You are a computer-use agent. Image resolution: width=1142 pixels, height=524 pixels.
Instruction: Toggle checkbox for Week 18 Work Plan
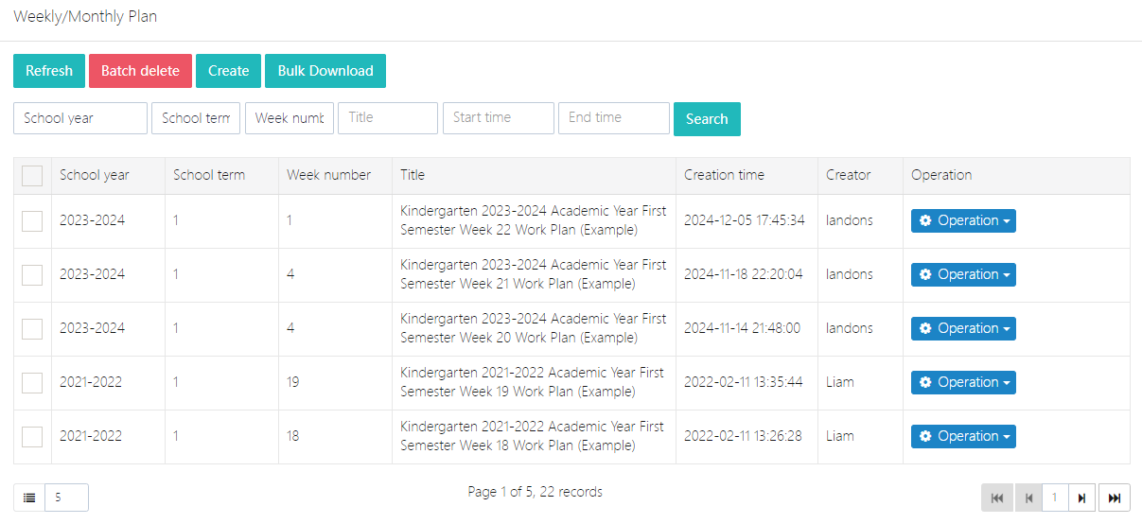[32, 437]
